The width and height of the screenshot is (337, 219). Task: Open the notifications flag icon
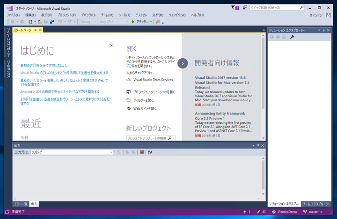click(x=235, y=8)
